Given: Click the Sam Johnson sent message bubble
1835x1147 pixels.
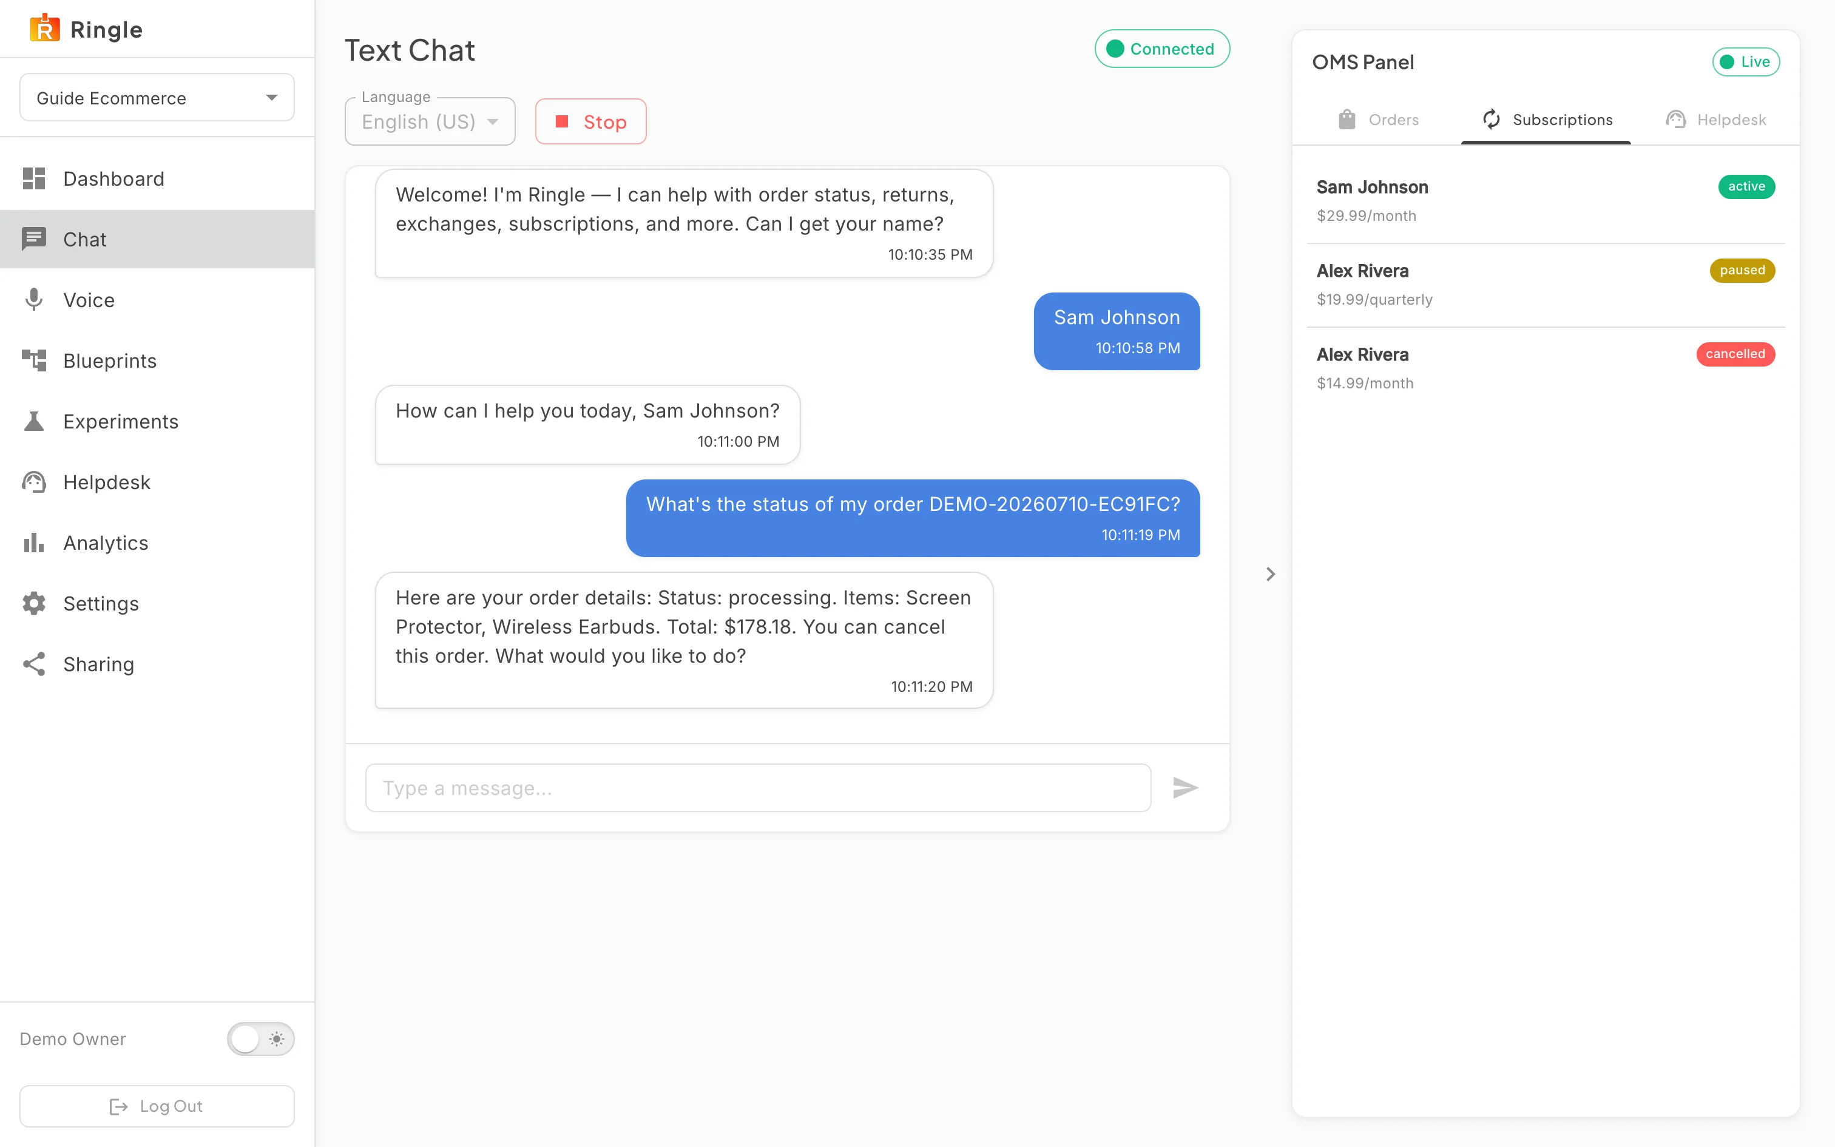Looking at the screenshot, I should pos(1116,331).
